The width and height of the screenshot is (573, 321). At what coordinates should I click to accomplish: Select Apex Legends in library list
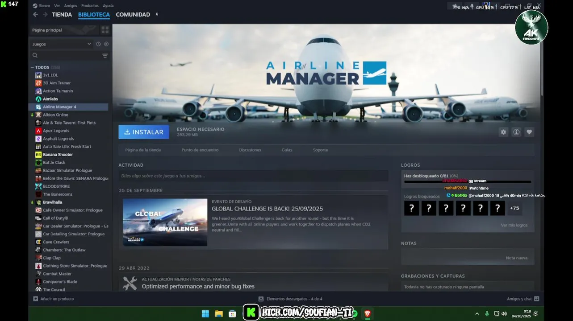tap(56, 131)
